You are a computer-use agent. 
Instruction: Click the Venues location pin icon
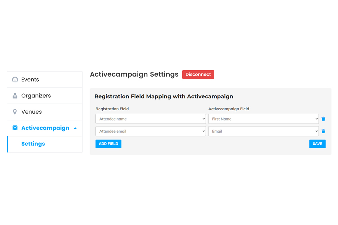[15, 112]
